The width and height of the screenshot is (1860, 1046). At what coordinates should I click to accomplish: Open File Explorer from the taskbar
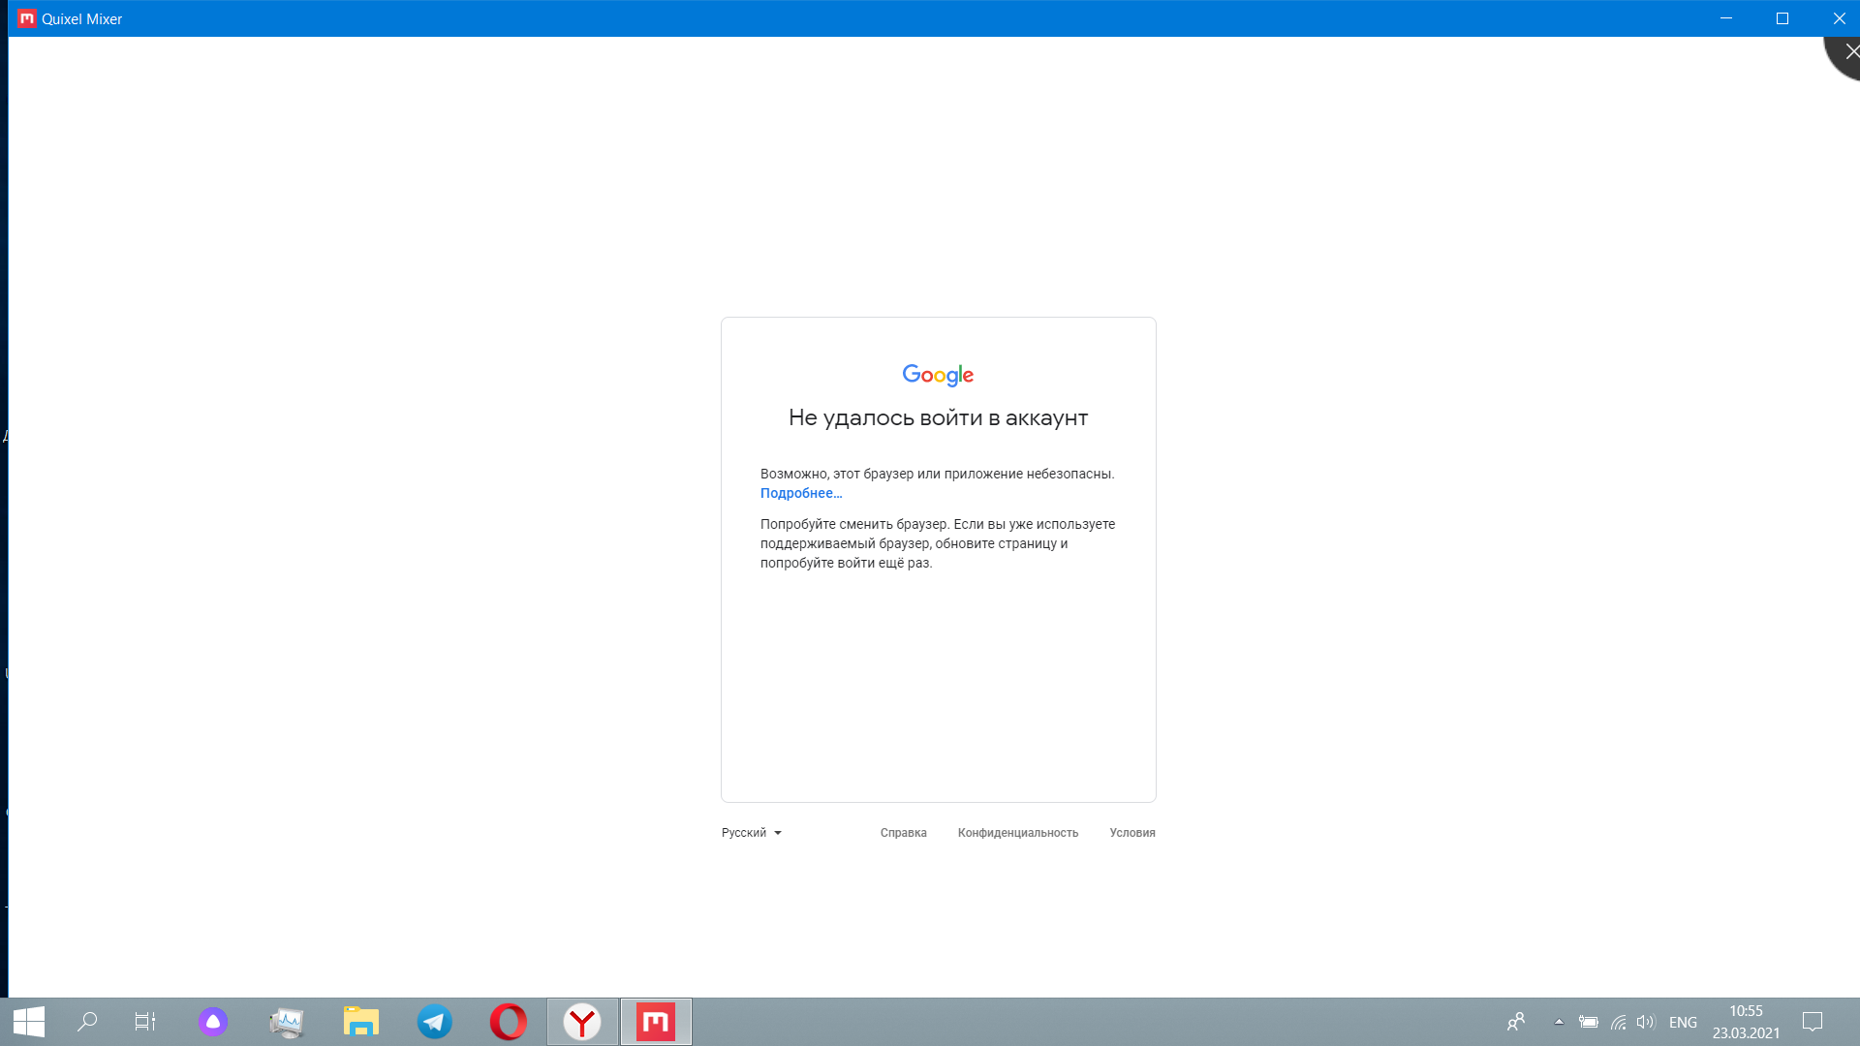pyautogui.click(x=360, y=1022)
